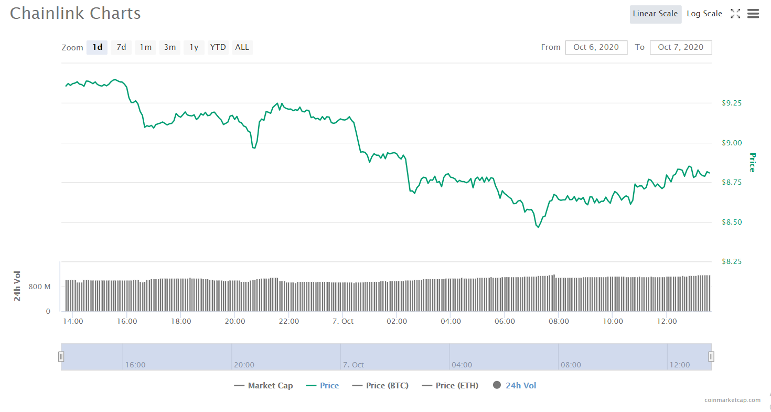Open the From date field Oct 6, 2020
The image size is (771, 412).
596,47
